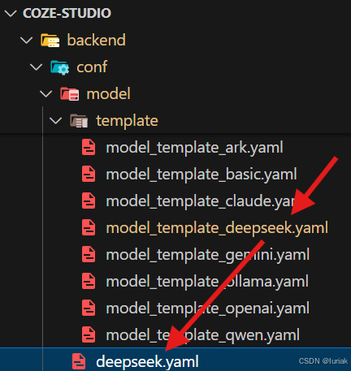
Task: Select the backend folder name
Action: coord(97,40)
